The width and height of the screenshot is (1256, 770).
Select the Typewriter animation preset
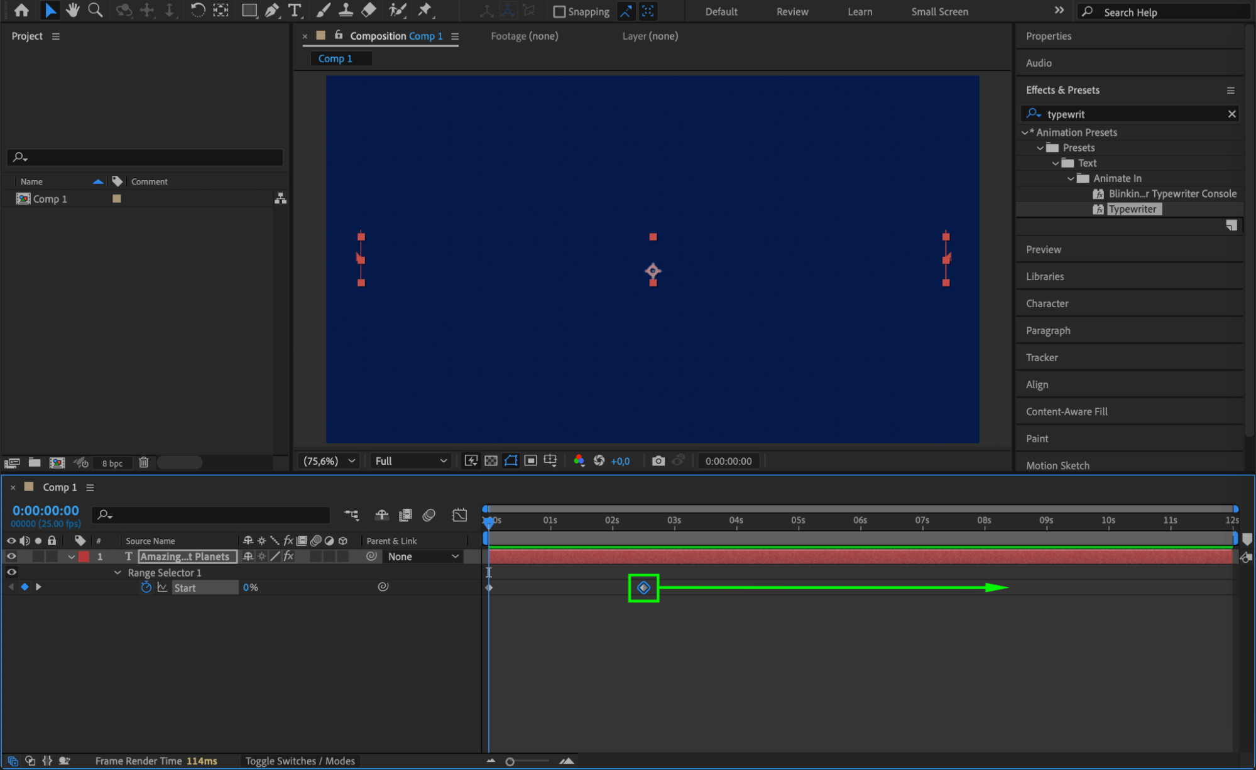point(1132,209)
